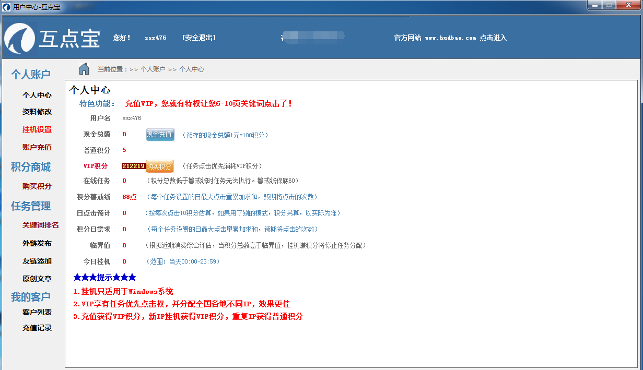
Task: Open 客户列表 in the sidebar
Action: coord(37,312)
